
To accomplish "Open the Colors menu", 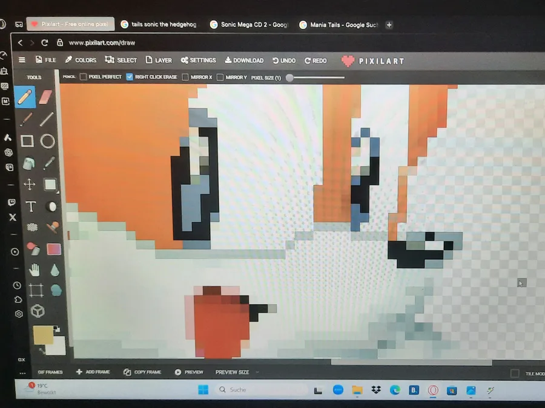I will [81, 60].
